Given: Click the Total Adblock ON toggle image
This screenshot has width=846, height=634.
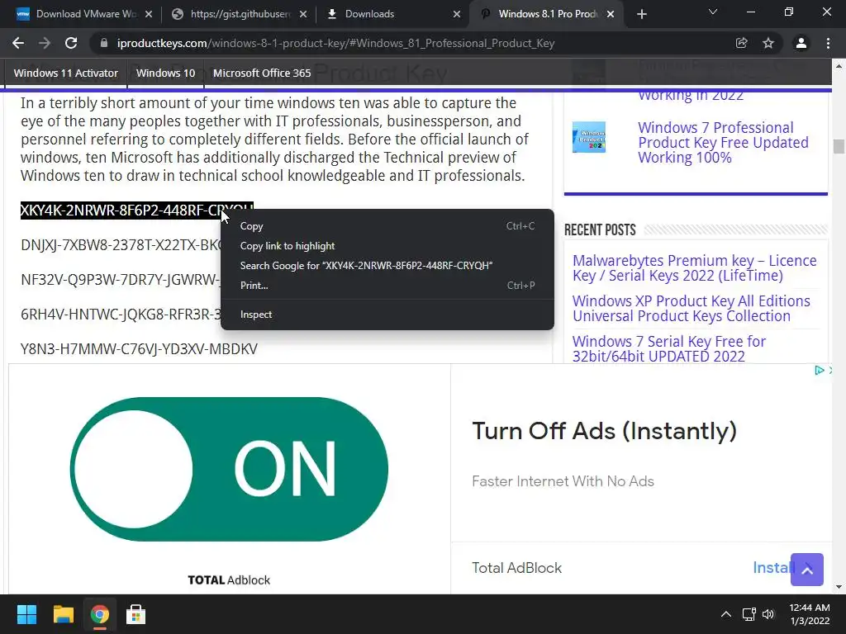Looking at the screenshot, I should point(229,469).
